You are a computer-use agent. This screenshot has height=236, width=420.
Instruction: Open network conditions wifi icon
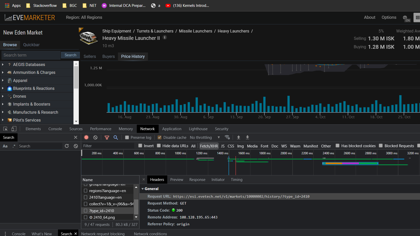(227, 137)
